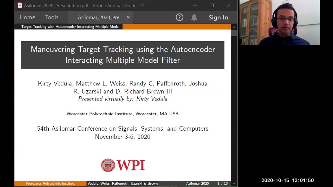Open the Tools tab
The height and width of the screenshot is (187, 333).
click(52, 17)
